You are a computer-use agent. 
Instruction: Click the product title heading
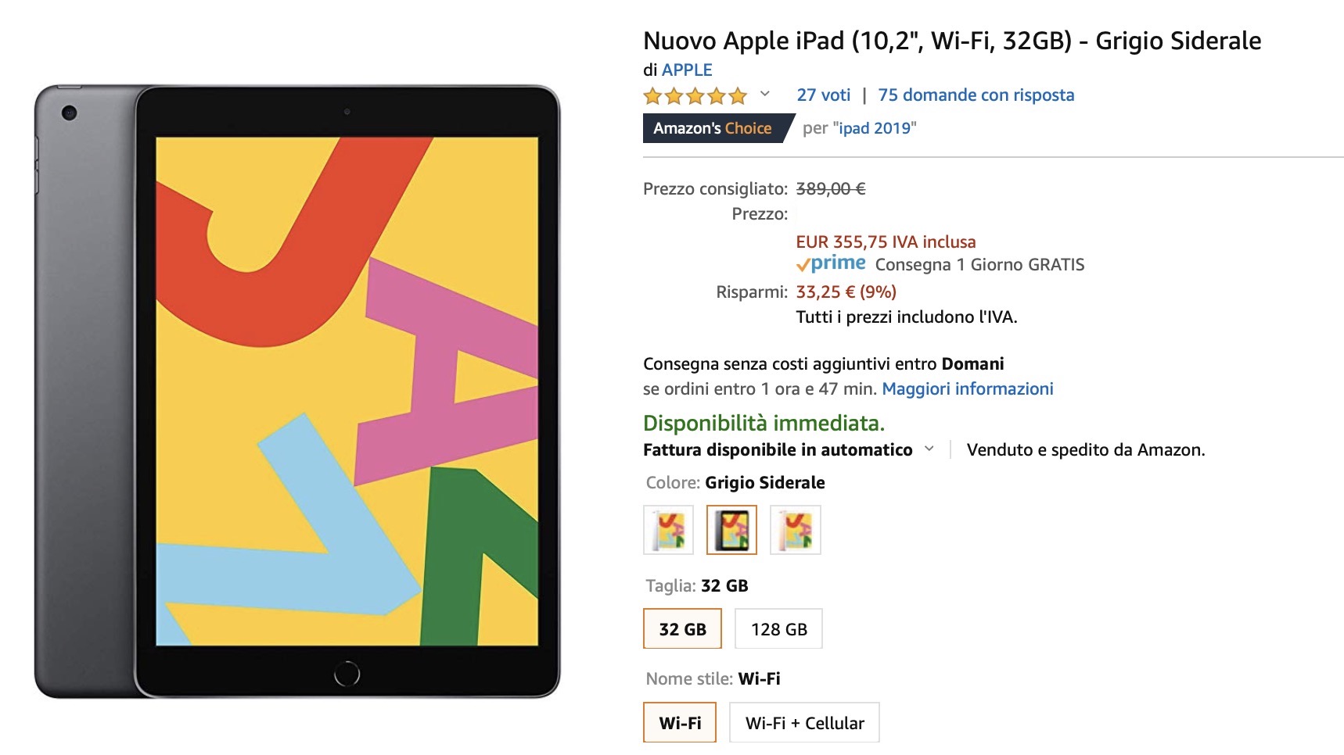click(951, 41)
